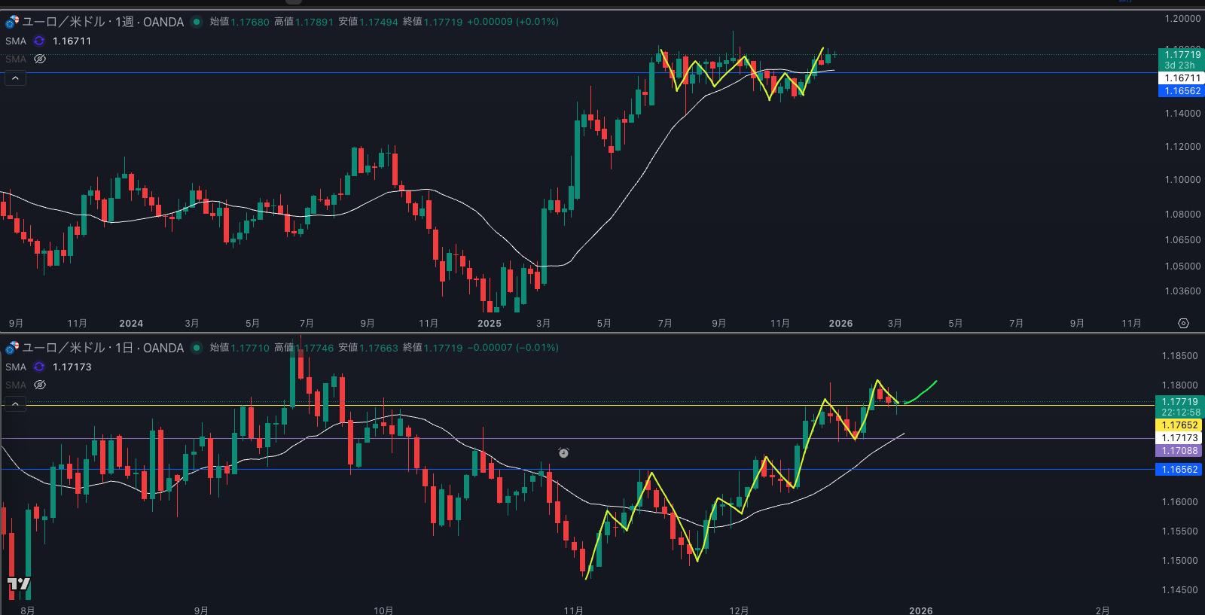1205x615 pixels.
Task: Click the green forecast curve on daily chart
Action: pyautogui.click(x=923, y=392)
